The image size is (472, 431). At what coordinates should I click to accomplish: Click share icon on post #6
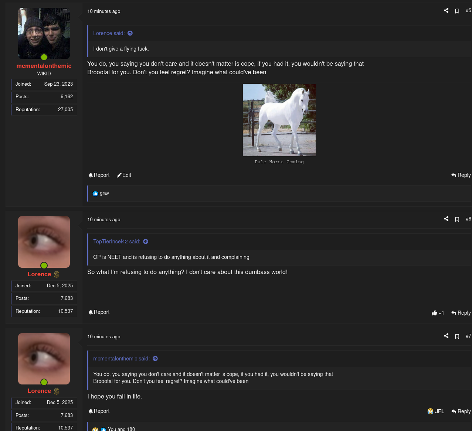pos(446,219)
